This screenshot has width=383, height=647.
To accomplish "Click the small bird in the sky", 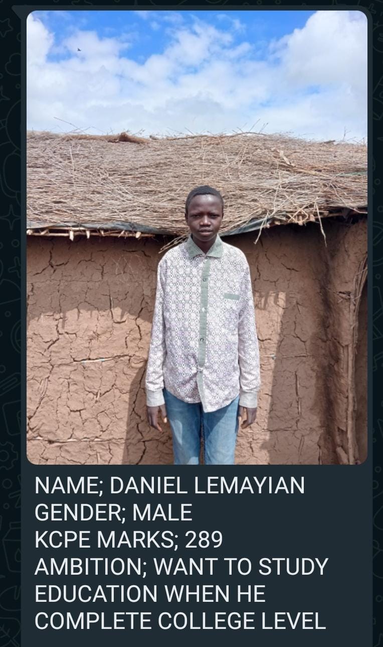I will tap(79, 49).
